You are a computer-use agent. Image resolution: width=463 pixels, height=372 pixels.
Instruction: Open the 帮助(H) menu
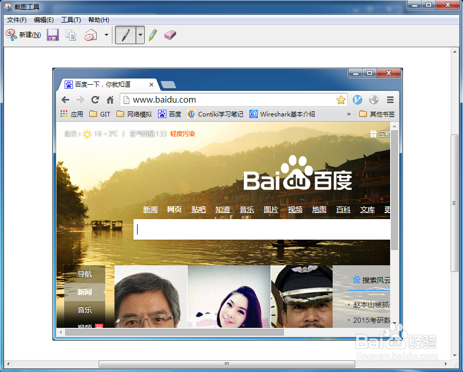[99, 20]
